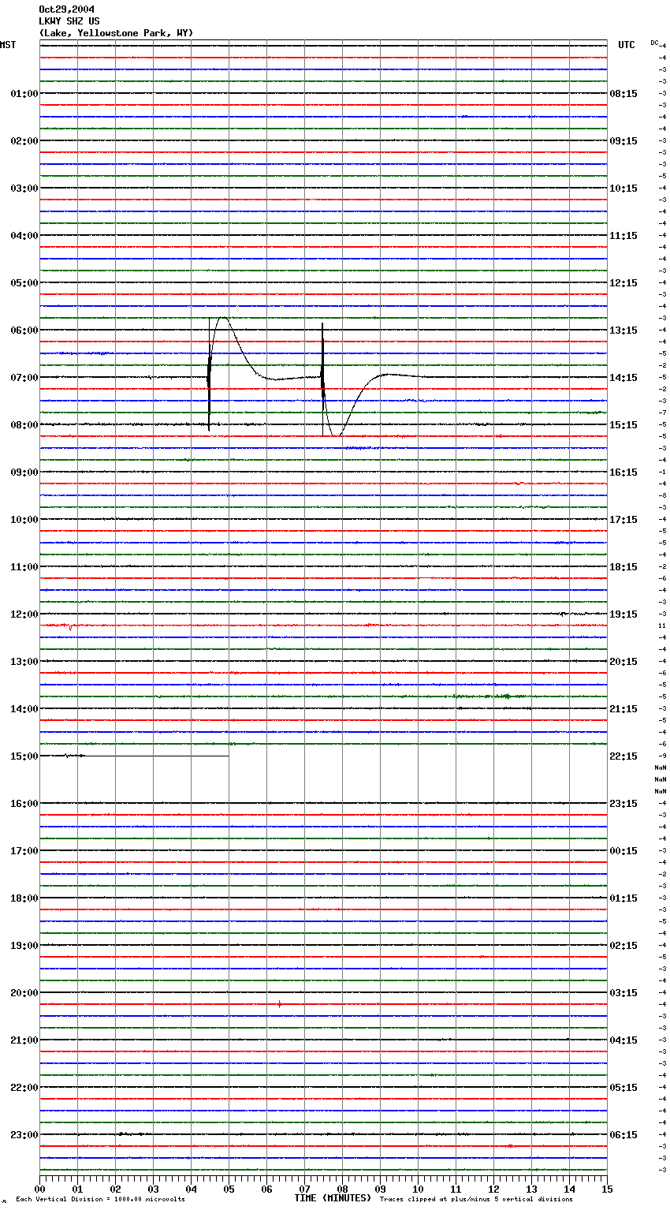Click the 00:15 UTC time label

click(623, 851)
